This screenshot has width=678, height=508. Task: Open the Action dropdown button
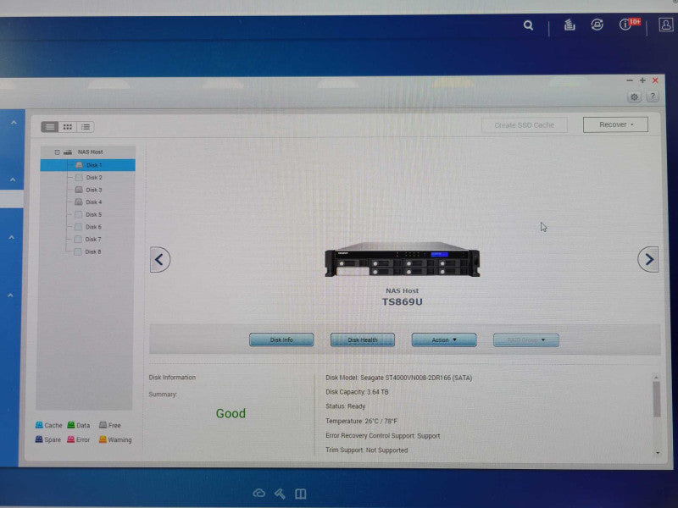444,340
